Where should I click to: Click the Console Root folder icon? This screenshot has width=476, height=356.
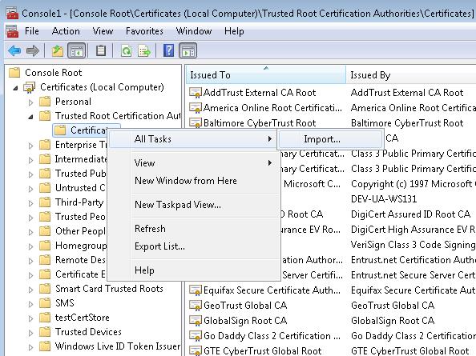(14, 73)
